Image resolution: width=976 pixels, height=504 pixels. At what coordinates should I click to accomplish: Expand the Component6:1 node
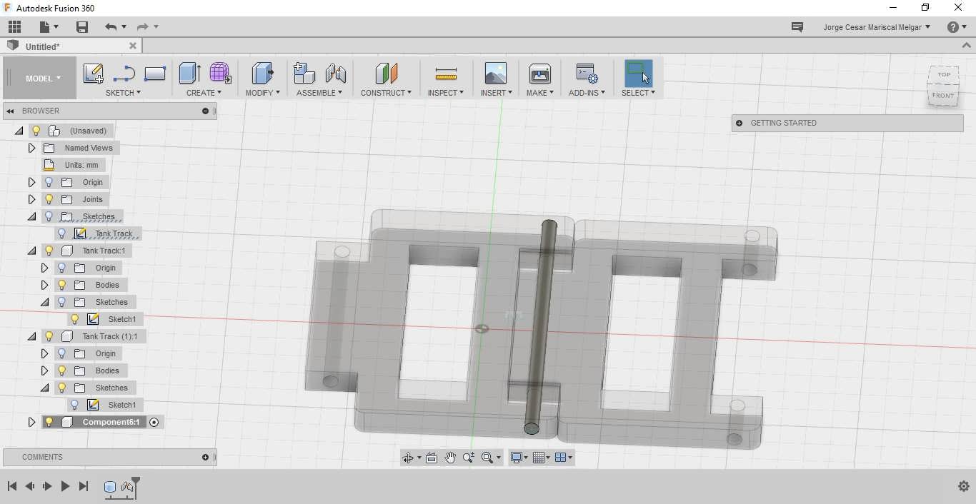[31, 422]
